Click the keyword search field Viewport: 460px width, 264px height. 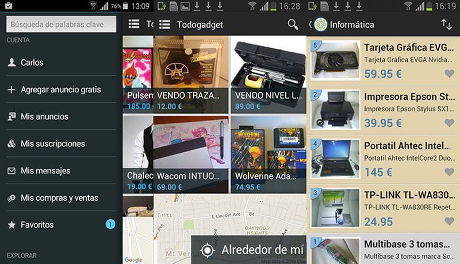click(61, 24)
